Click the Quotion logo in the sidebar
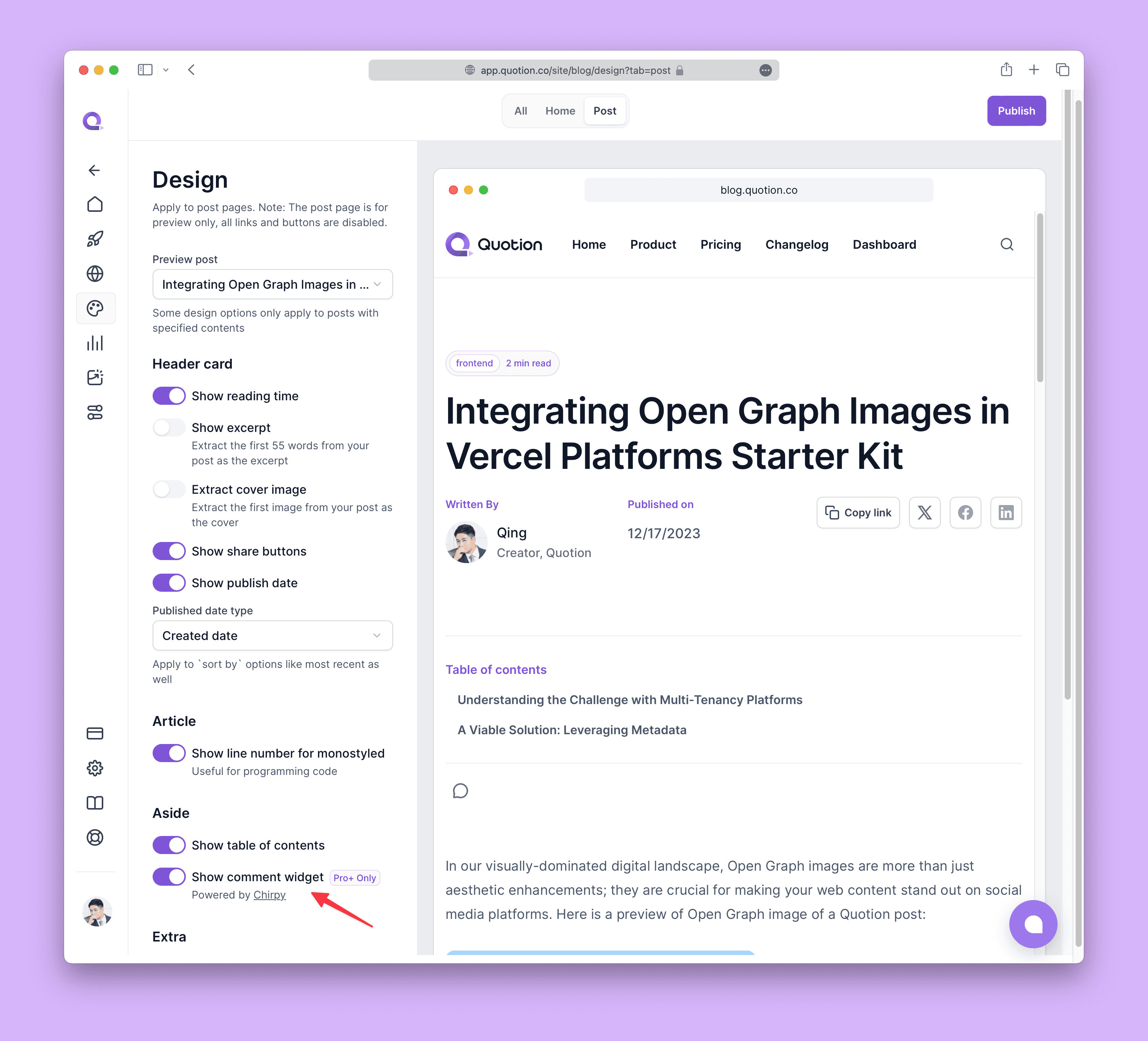The image size is (1148, 1041). [93, 121]
